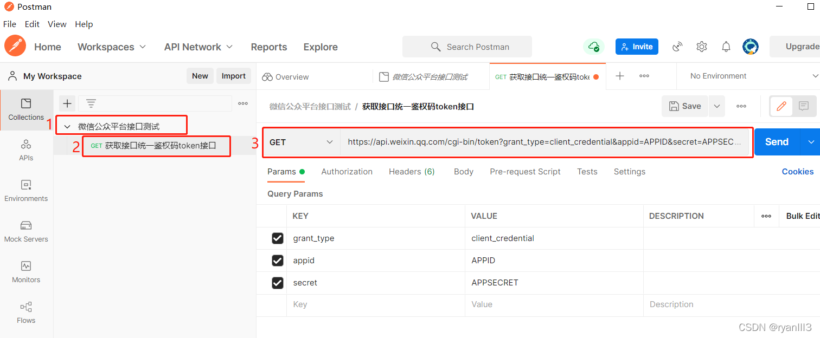Click the empty Key cell in params
Image resolution: width=820 pixels, height=338 pixels.
(375, 304)
